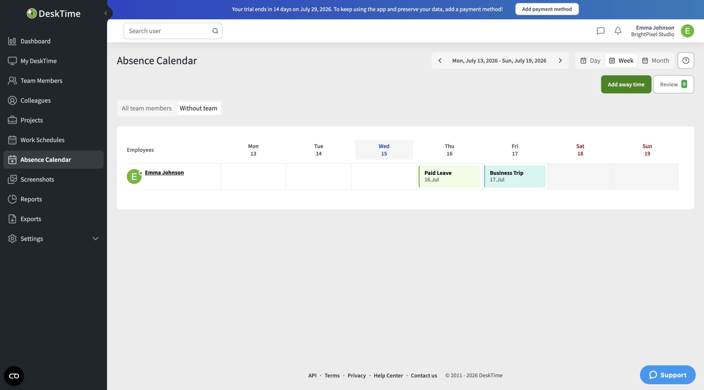Click the round black widget in the sidebar corner
Screen dimensions: 704x390
pos(14,376)
